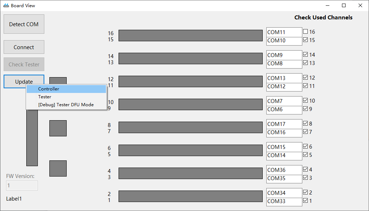Uncheck channel 15 checkbox

click(306, 40)
